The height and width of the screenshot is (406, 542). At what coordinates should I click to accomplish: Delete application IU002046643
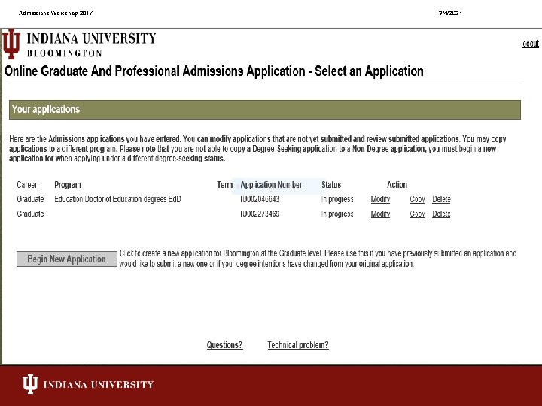[x=441, y=199]
